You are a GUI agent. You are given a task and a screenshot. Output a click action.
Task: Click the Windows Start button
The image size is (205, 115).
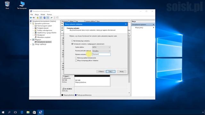click(x=3, y=112)
